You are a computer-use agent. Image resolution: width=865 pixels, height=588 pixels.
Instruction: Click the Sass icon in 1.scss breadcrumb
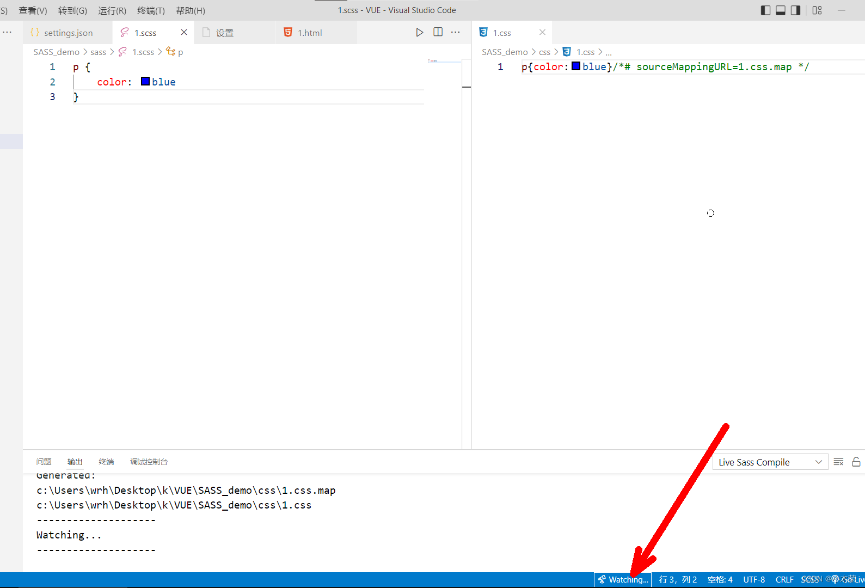point(122,52)
